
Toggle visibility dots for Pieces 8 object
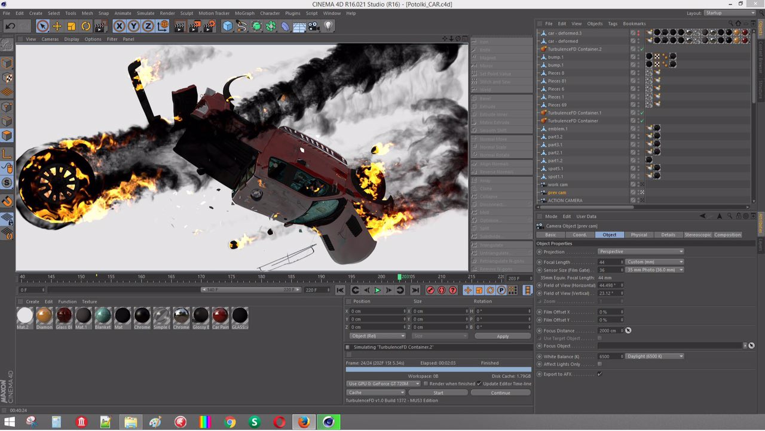tap(638, 73)
